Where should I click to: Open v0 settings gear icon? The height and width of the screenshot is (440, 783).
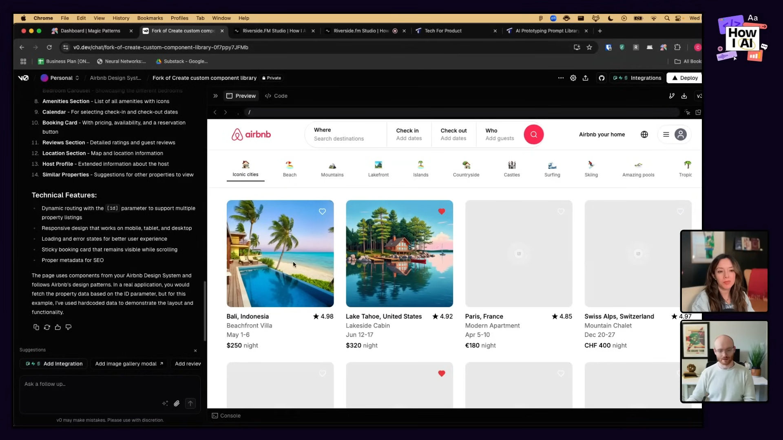pyautogui.click(x=573, y=78)
